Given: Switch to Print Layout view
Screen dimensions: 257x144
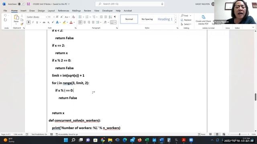Looking at the screenshot, I should [217, 134].
